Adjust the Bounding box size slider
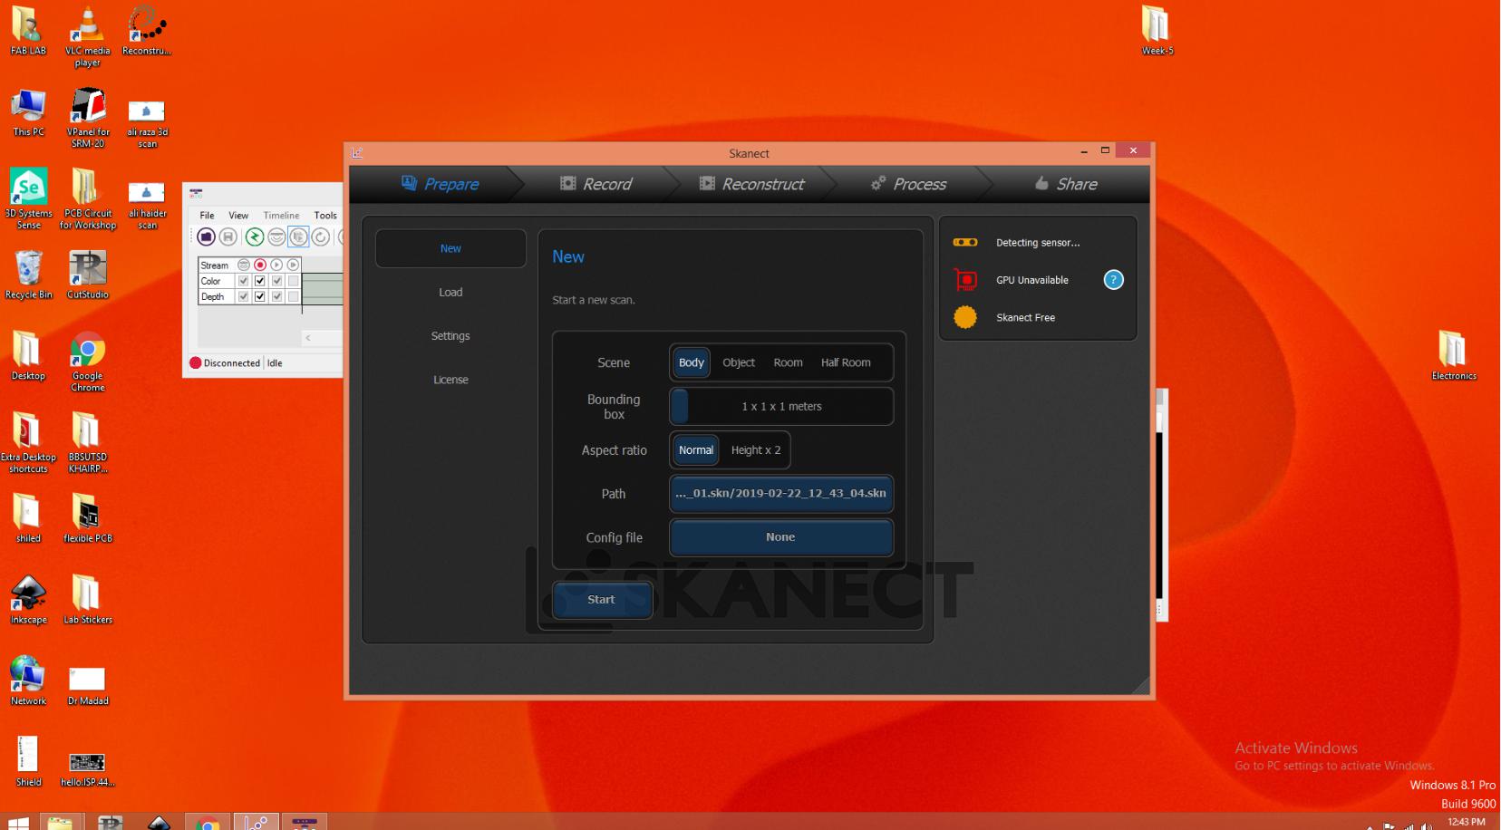Image resolution: width=1501 pixels, height=830 pixels. point(781,406)
